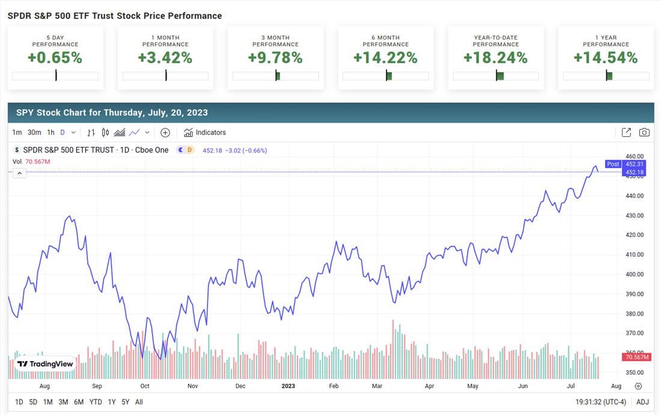The height and width of the screenshot is (415, 661).
Task: Open the Indicators menu
Action: tap(205, 133)
